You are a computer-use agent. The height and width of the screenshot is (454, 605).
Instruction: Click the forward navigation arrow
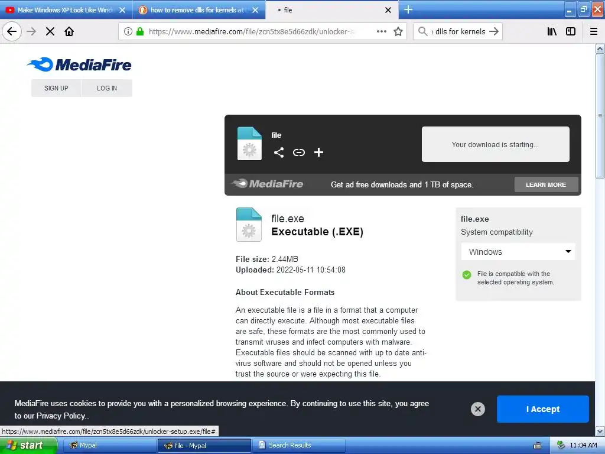pos(31,31)
